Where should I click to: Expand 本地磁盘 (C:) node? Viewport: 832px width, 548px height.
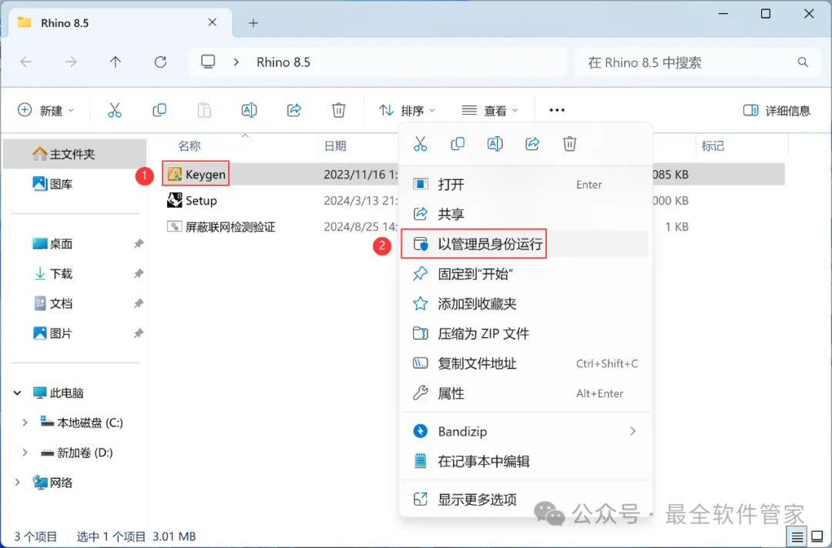click(x=25, y=423)
